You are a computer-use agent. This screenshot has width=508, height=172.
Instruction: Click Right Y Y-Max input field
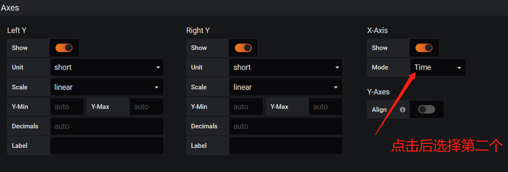325,107
